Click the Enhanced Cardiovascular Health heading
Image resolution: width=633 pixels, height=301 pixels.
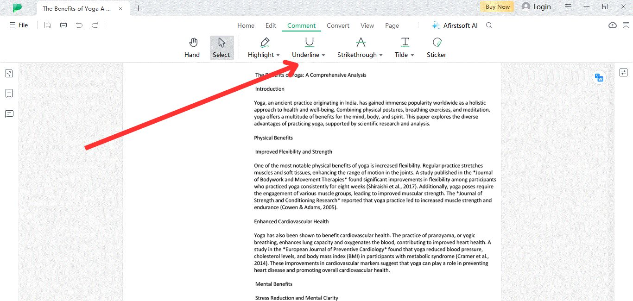coord(291,222)
